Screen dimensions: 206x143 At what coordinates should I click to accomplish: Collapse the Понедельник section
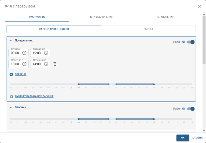pos(11,41)
